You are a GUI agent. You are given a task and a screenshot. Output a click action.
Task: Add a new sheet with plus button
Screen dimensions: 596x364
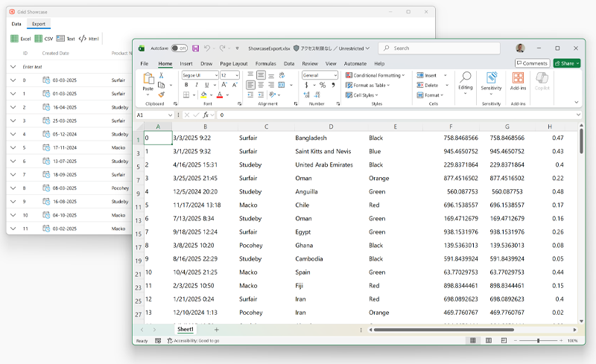coord(216,330)
